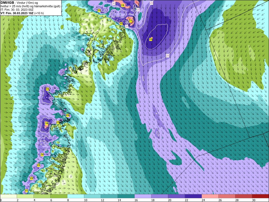The width and height of the screenshot is (269, 202).
Task: Select the 12–14 m/s legend swatch
Action: point(109,196)
